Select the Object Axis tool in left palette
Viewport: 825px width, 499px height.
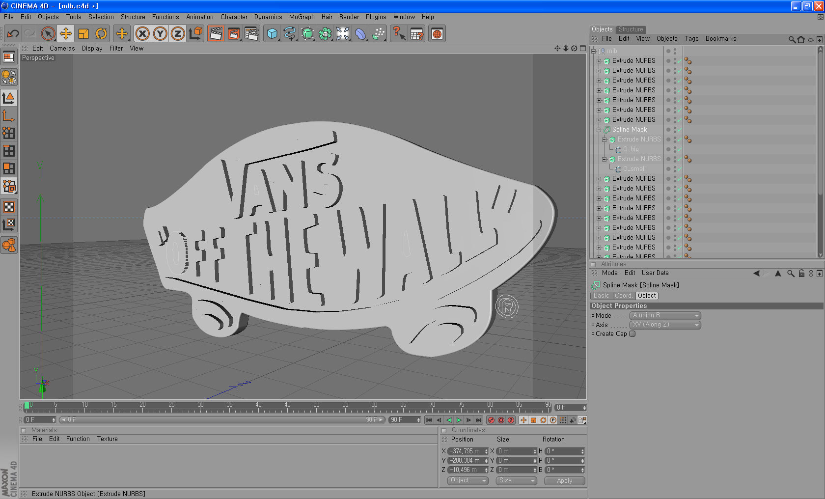coord(9,115)
